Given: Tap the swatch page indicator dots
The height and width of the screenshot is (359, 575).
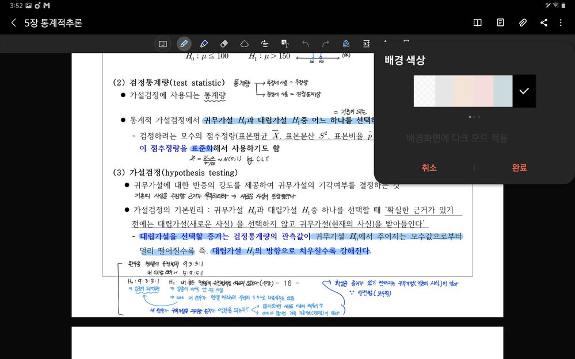Looking at the screenshot, I should pyautogui.click(x=474, y=117).
